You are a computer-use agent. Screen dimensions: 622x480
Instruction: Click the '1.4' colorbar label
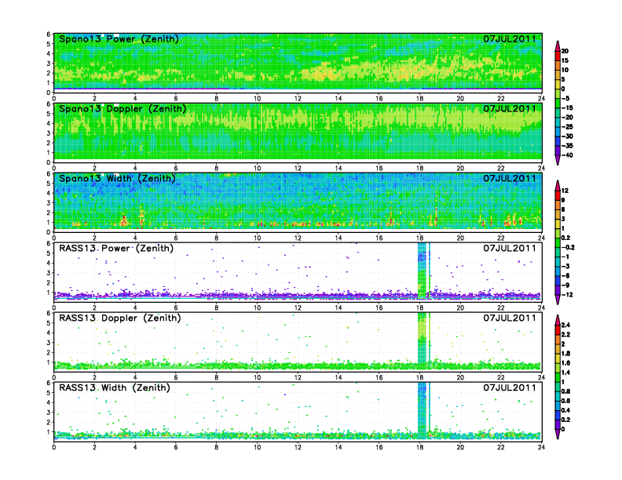(566, 373)
